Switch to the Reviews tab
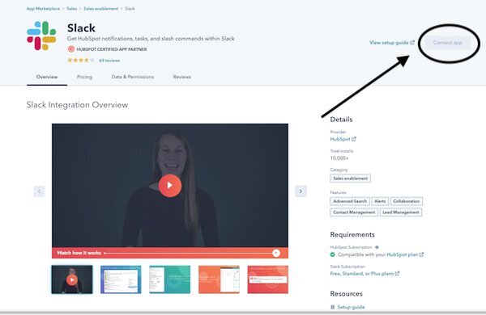The image size is (486, 315). (181, 77)
